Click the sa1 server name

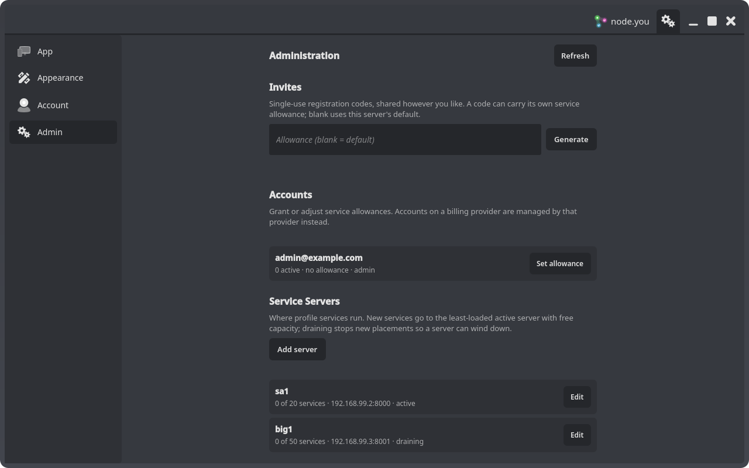(x=281, y=391)
